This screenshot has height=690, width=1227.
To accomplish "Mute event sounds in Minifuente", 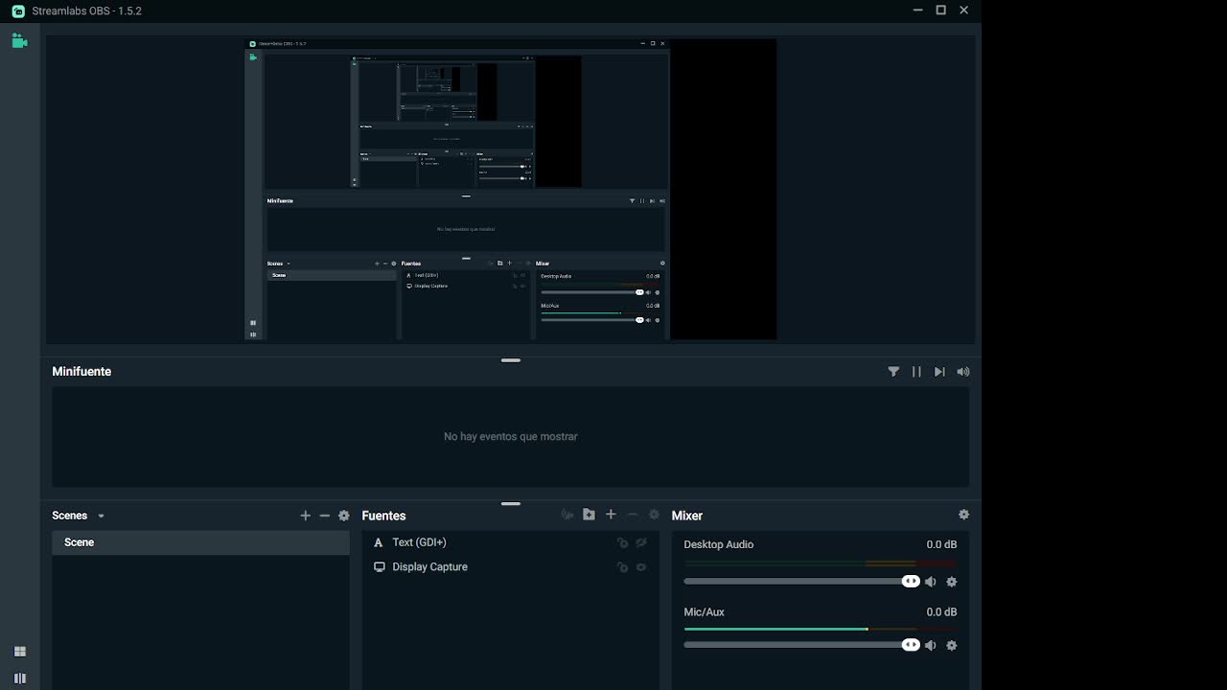I will tap(963, 372).
